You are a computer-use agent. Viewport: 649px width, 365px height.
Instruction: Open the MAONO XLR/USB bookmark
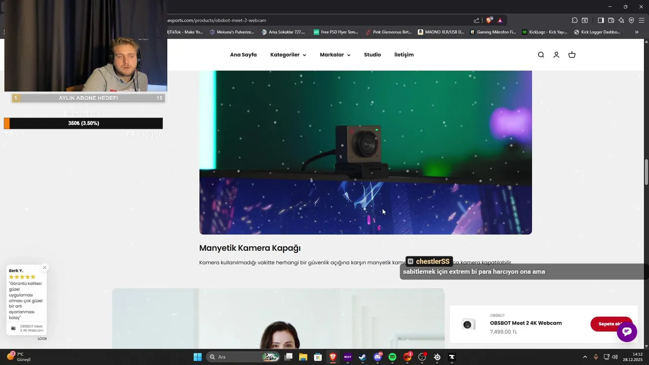point(441,32)
